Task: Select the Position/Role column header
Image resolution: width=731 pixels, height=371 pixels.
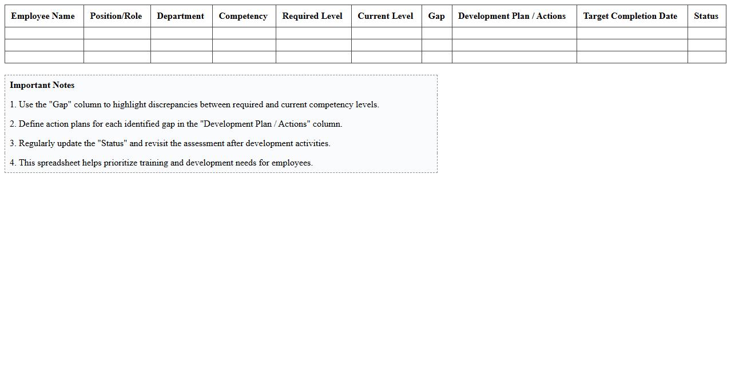Action: tap(116, 16)
